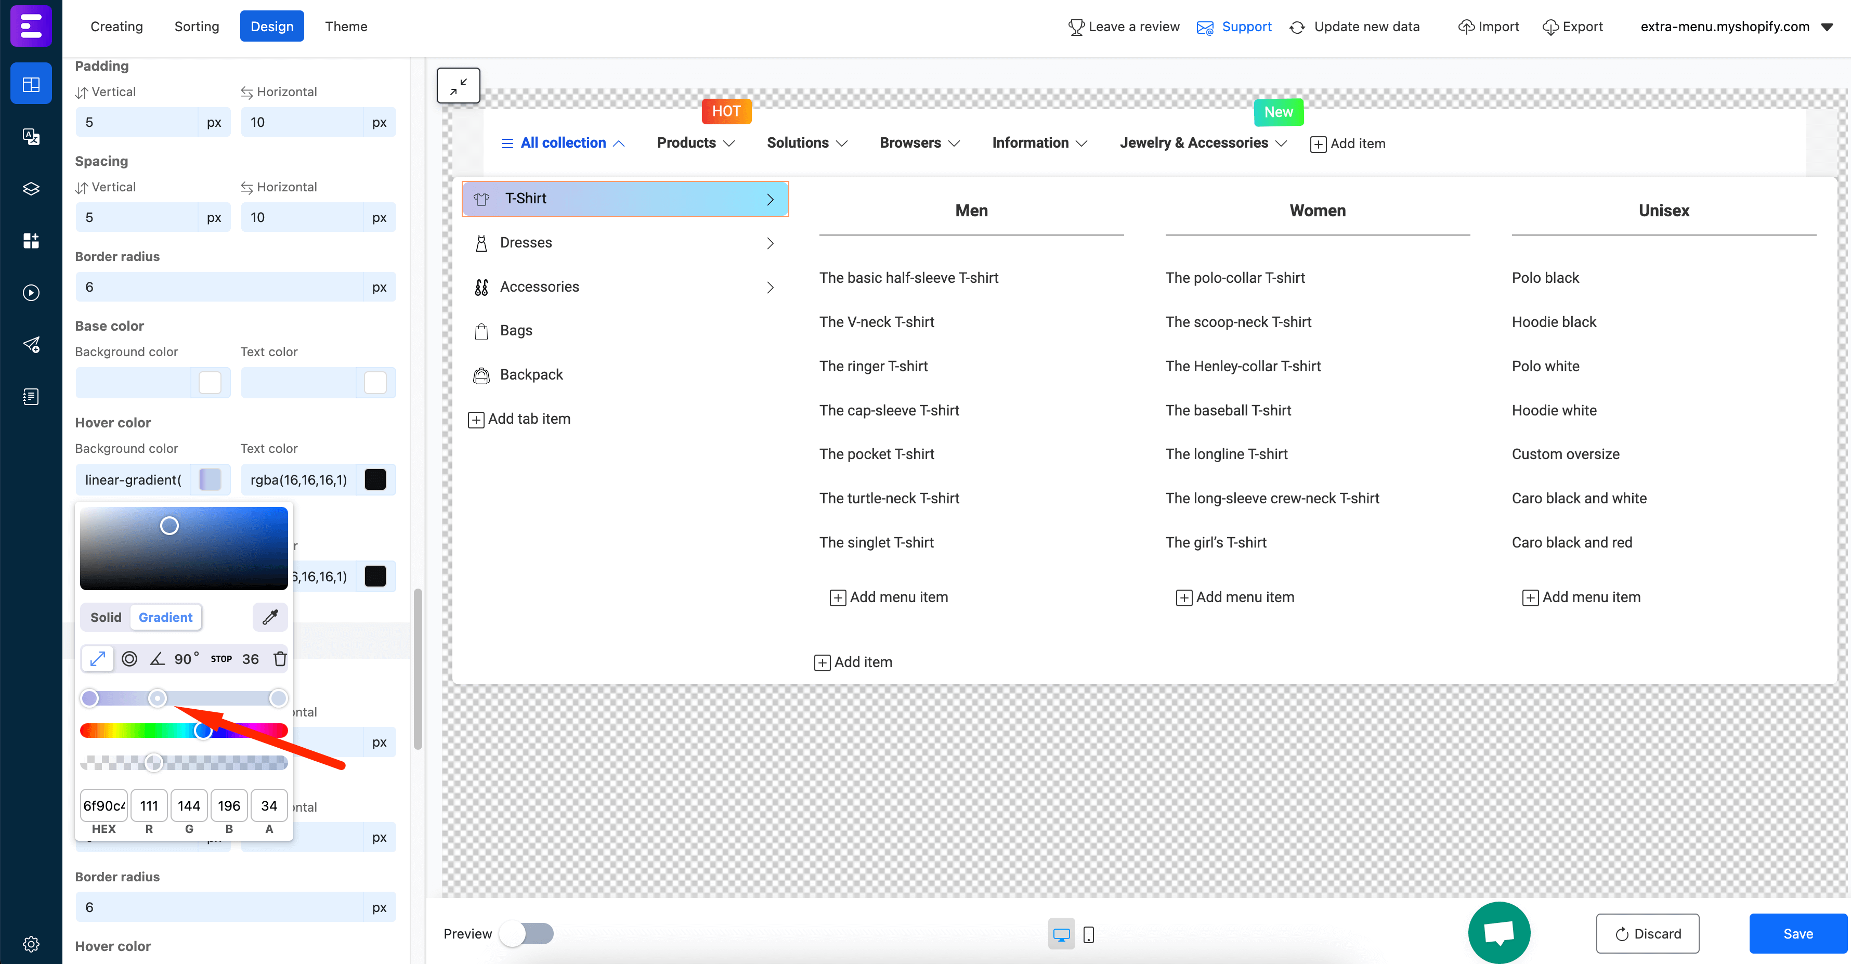Open the Layers panel from the sidebar
Screen dimensions: 1851x964
coord(31,189)
